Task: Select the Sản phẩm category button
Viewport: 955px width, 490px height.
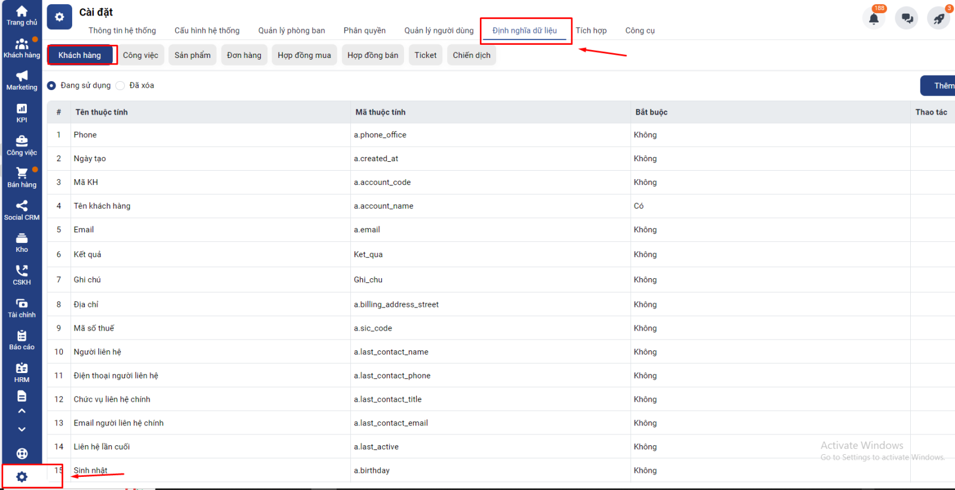Action: (192, 55)
